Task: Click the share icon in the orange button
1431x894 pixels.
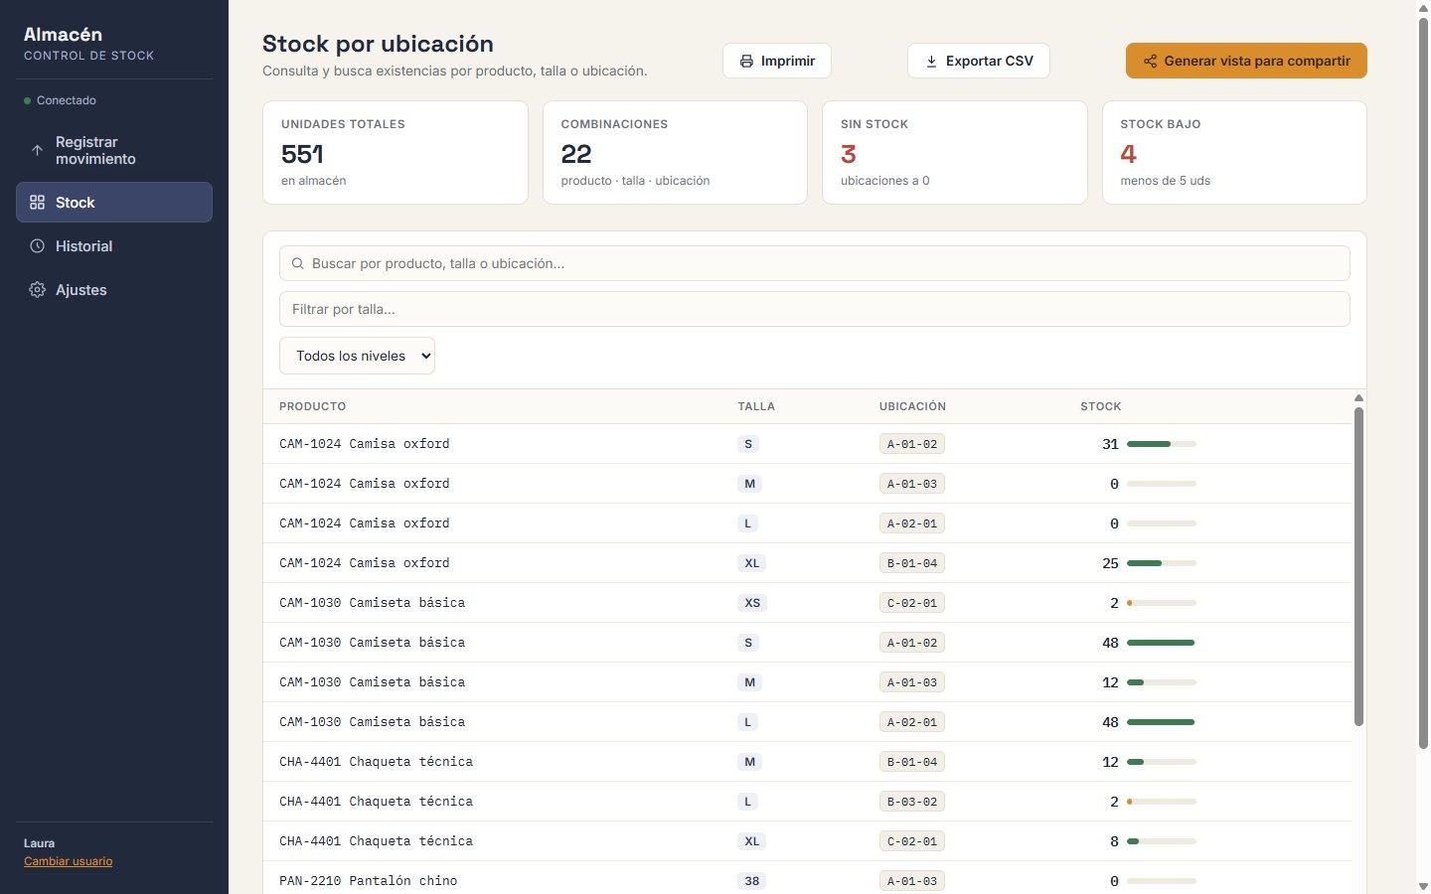Action: pos(1150,62)
